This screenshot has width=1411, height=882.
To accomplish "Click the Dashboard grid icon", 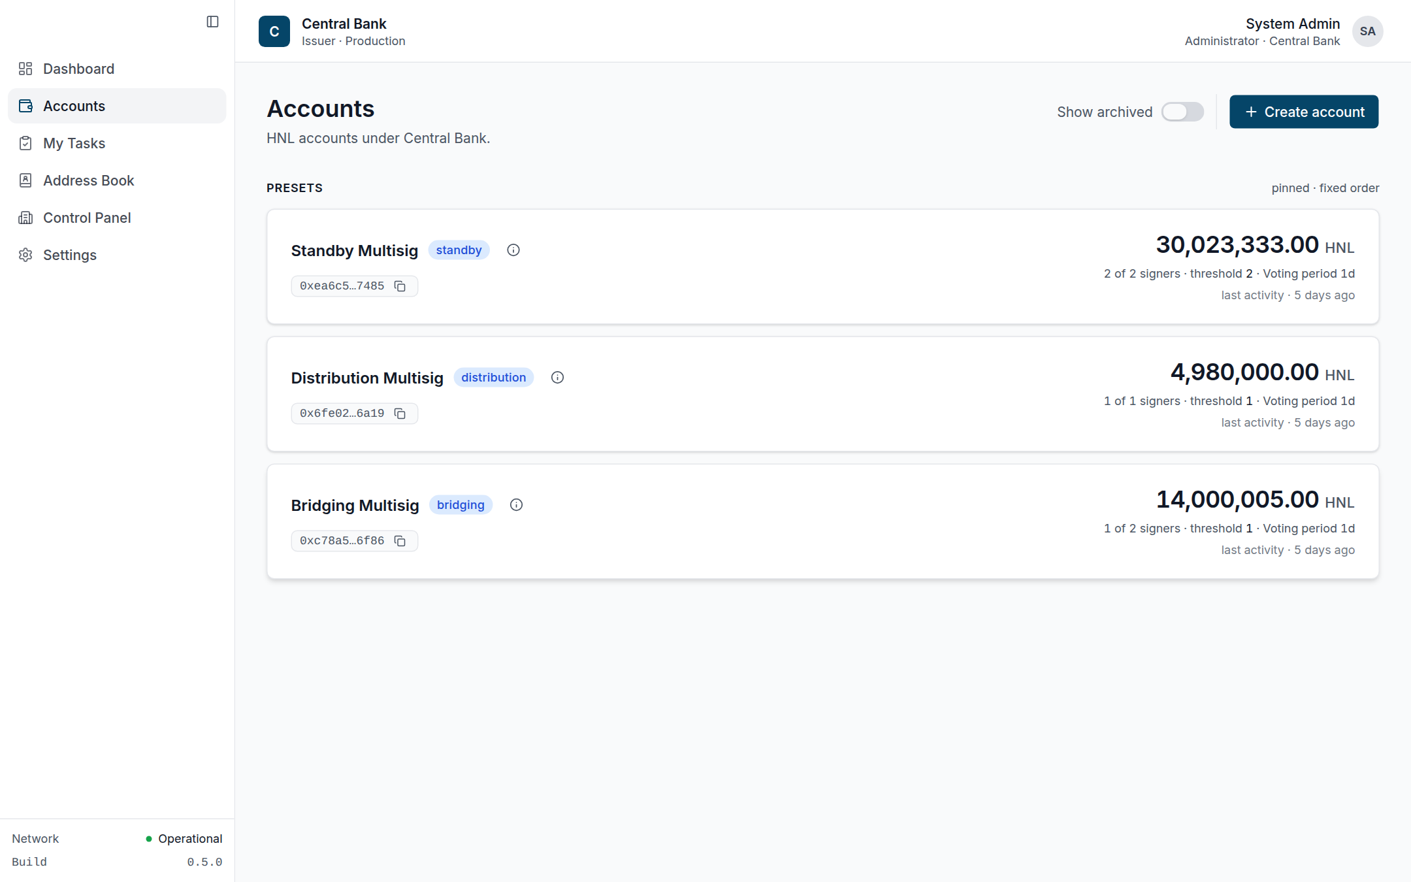I will coord(25,69).
